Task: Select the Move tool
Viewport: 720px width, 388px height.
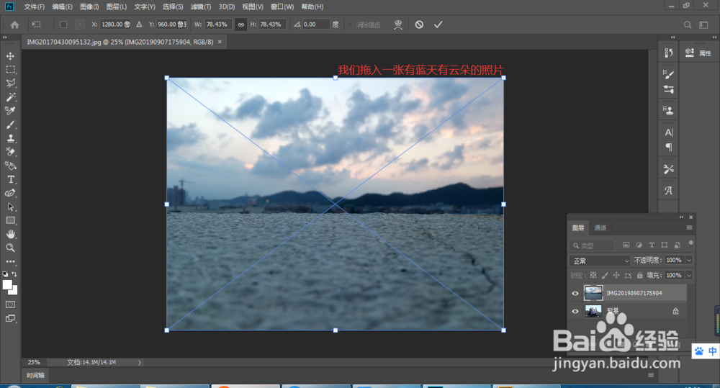Action: click(10, 56)
